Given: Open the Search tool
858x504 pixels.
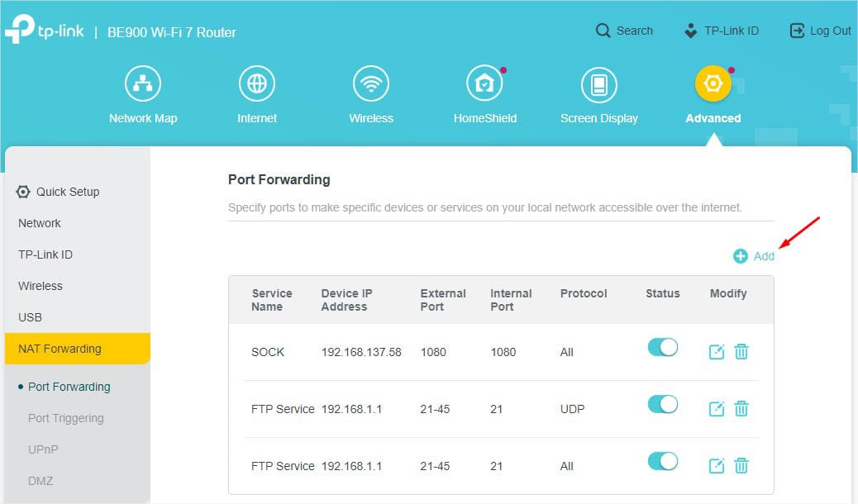Looking at the screenshot, I should [624, 30].
